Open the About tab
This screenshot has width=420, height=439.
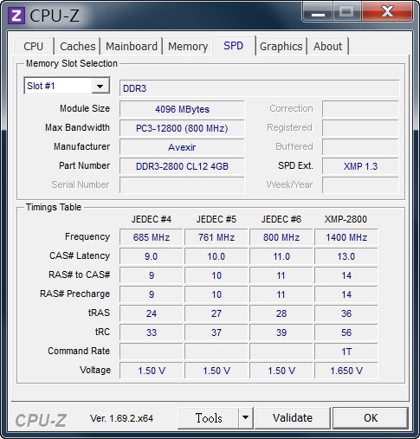coord(328,46)
